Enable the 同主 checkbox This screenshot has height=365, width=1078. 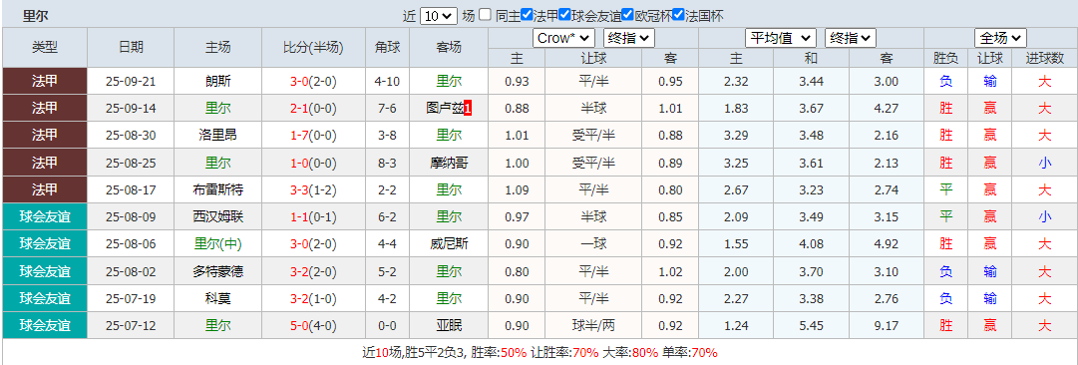[x=486, y=15]
